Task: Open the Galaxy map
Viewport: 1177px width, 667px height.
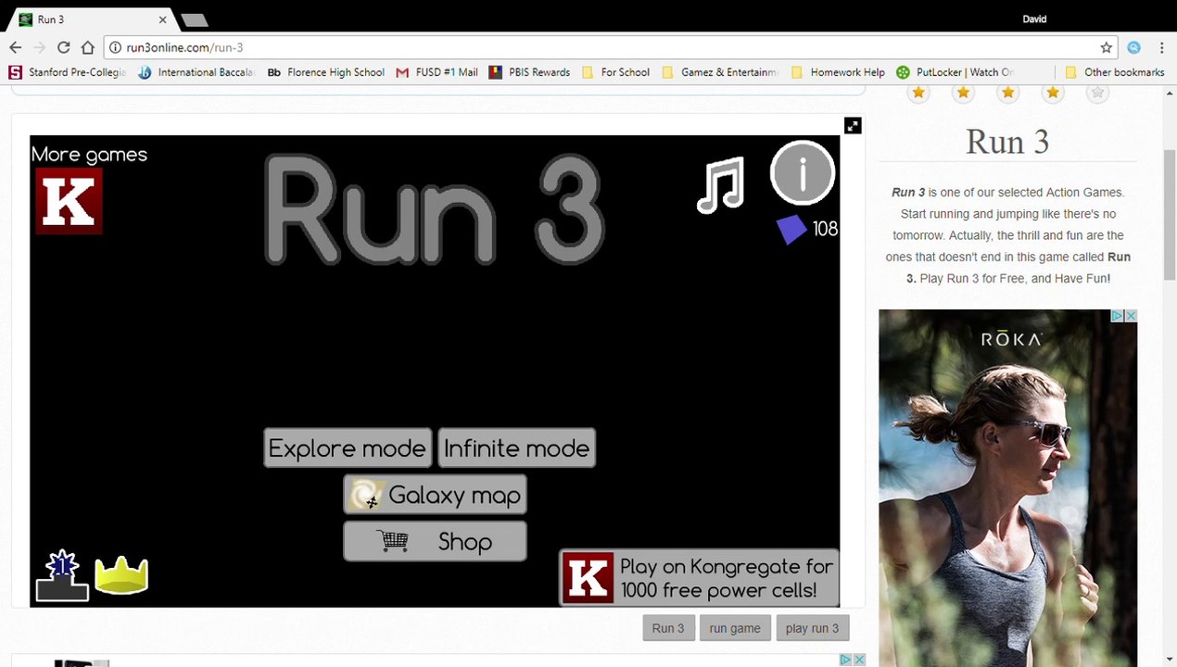Action: pyautogui.click(x=435, y=496)
